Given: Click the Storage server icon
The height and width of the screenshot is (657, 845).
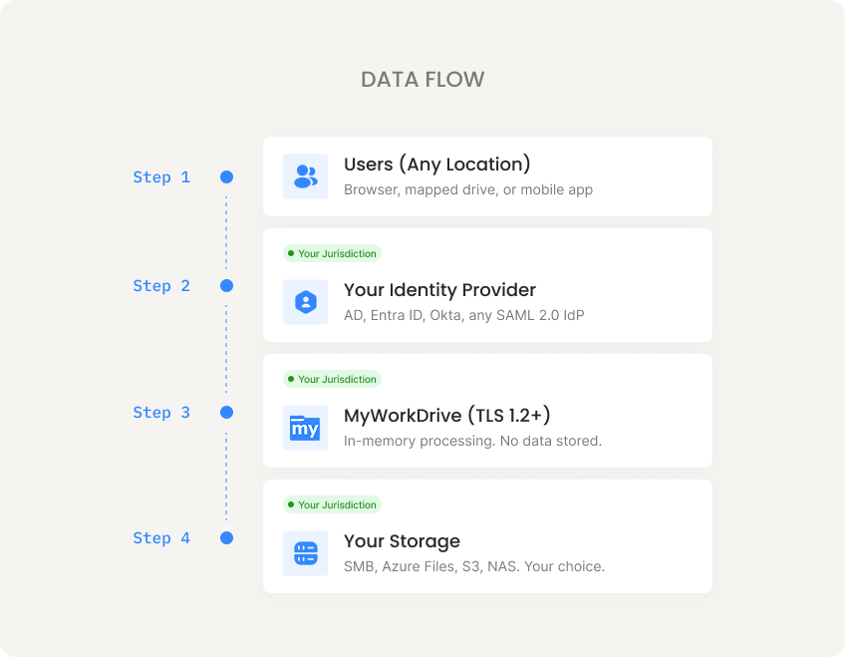Looking at the screenshot, I should tap(305, 553).
